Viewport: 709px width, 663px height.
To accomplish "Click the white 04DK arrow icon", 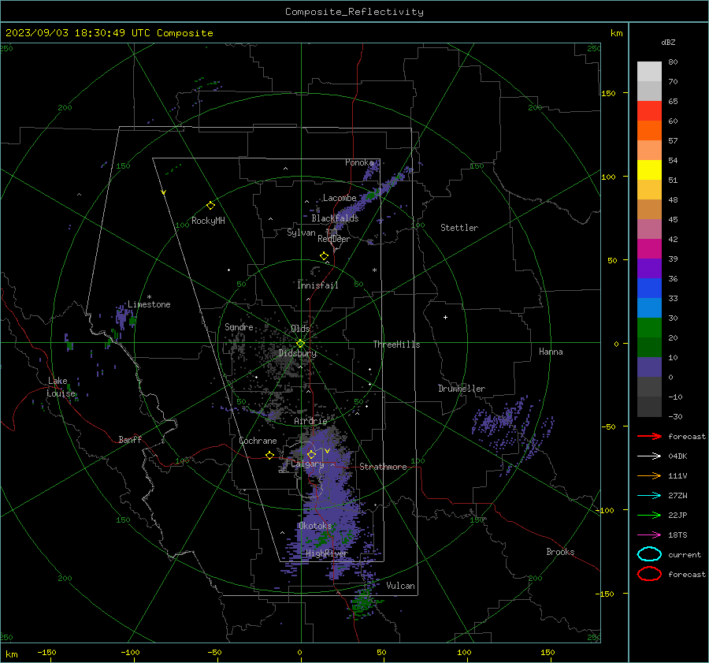I will point(649,456).
